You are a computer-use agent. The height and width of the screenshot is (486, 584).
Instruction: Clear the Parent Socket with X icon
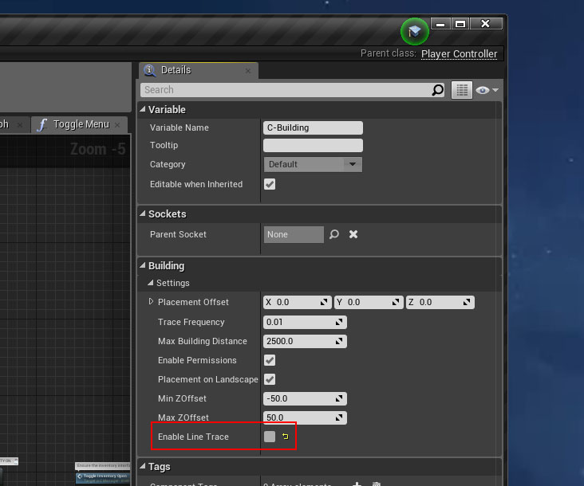coord(353,234)
